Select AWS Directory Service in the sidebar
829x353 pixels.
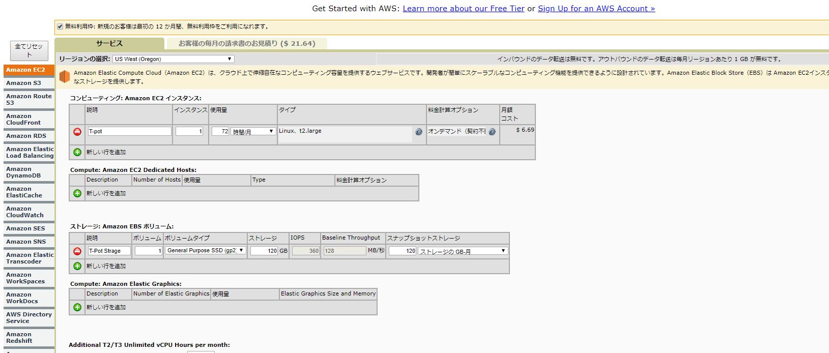tap(29, 318)
